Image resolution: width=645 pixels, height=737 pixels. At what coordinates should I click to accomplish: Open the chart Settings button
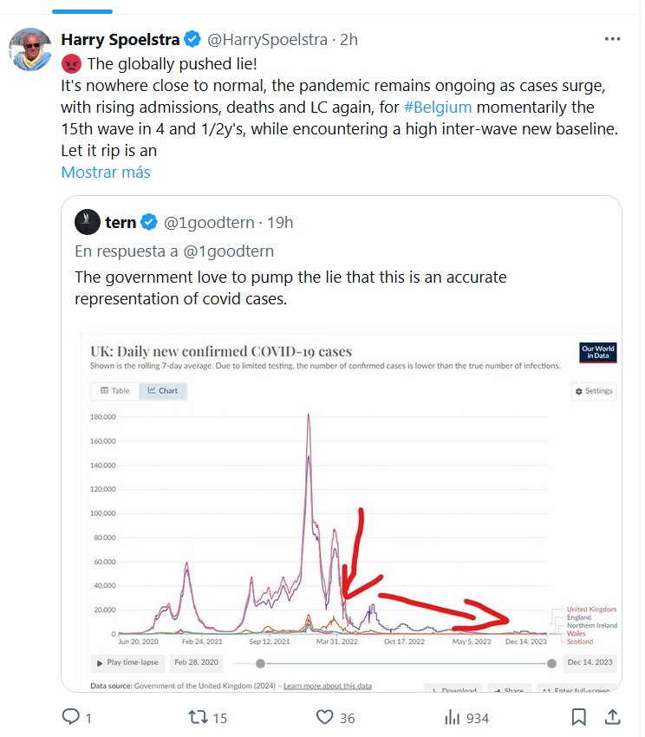594,391
